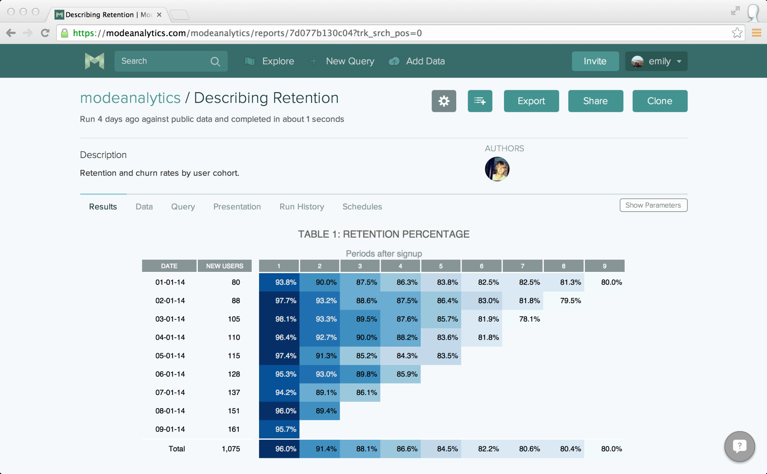Click the 1,075 total users cell
767x474 pixels.
231,449
